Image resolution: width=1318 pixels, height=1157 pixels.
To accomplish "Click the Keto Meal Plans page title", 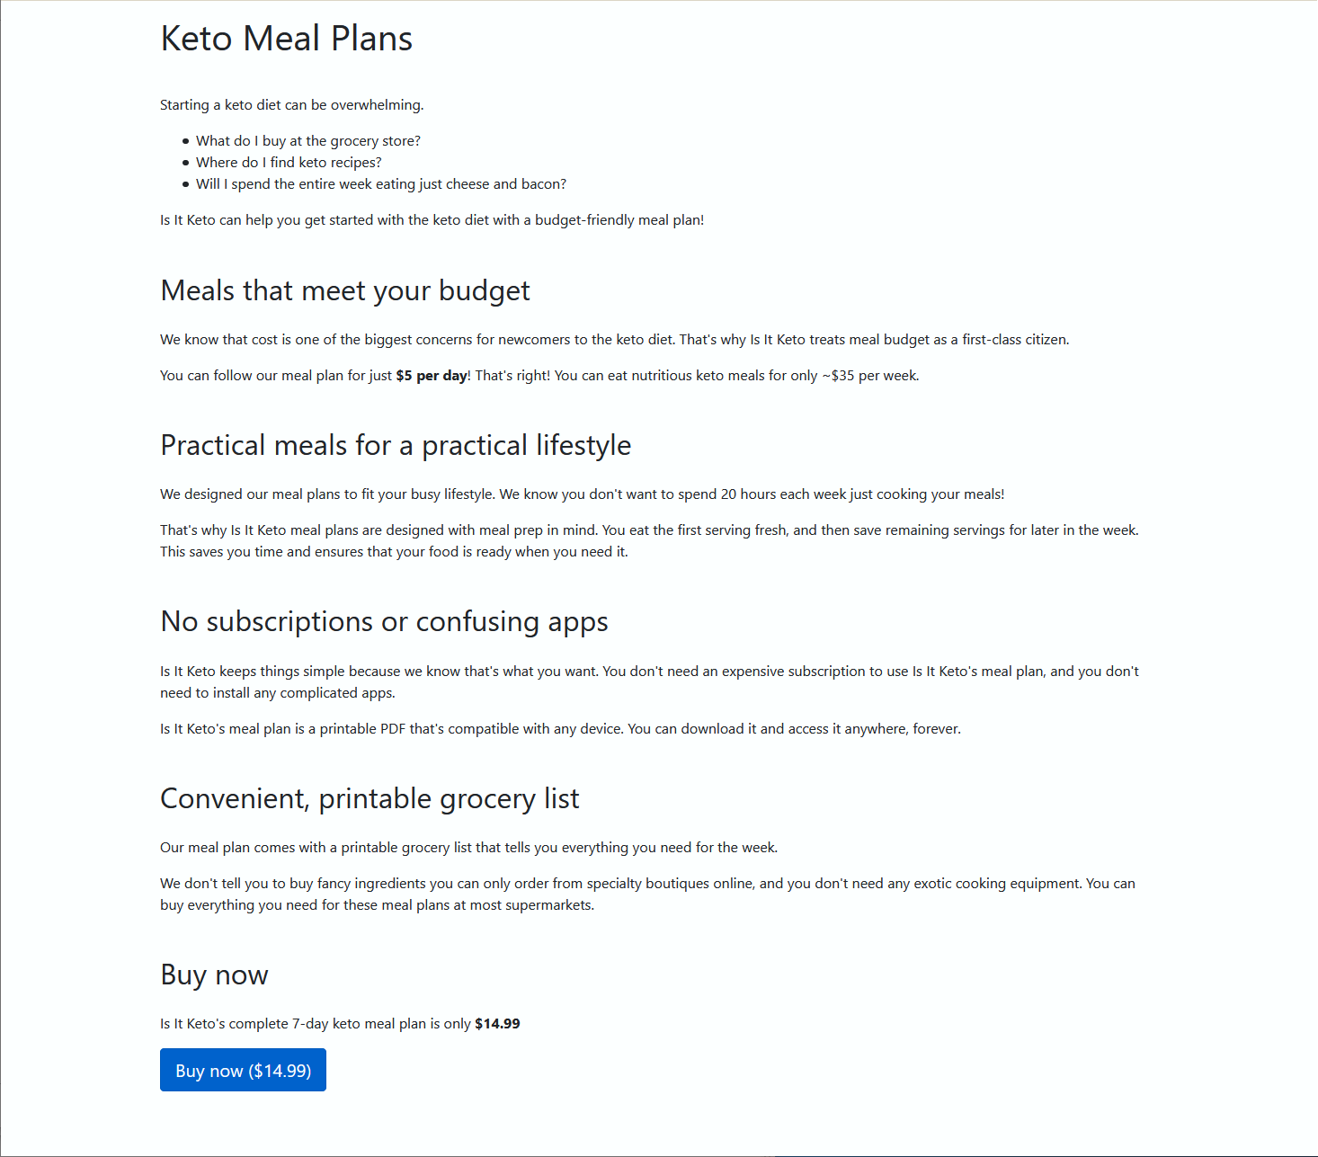I will [286, 39].
